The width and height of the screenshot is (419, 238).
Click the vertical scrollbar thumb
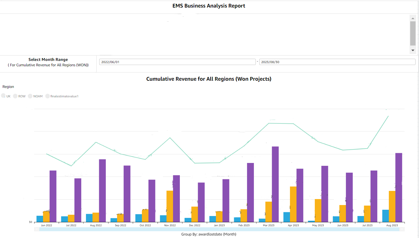(413, 33)
